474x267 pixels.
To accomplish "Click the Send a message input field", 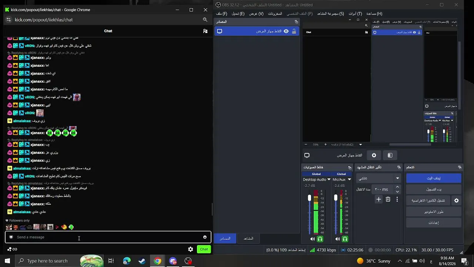I will click(108, 237).
